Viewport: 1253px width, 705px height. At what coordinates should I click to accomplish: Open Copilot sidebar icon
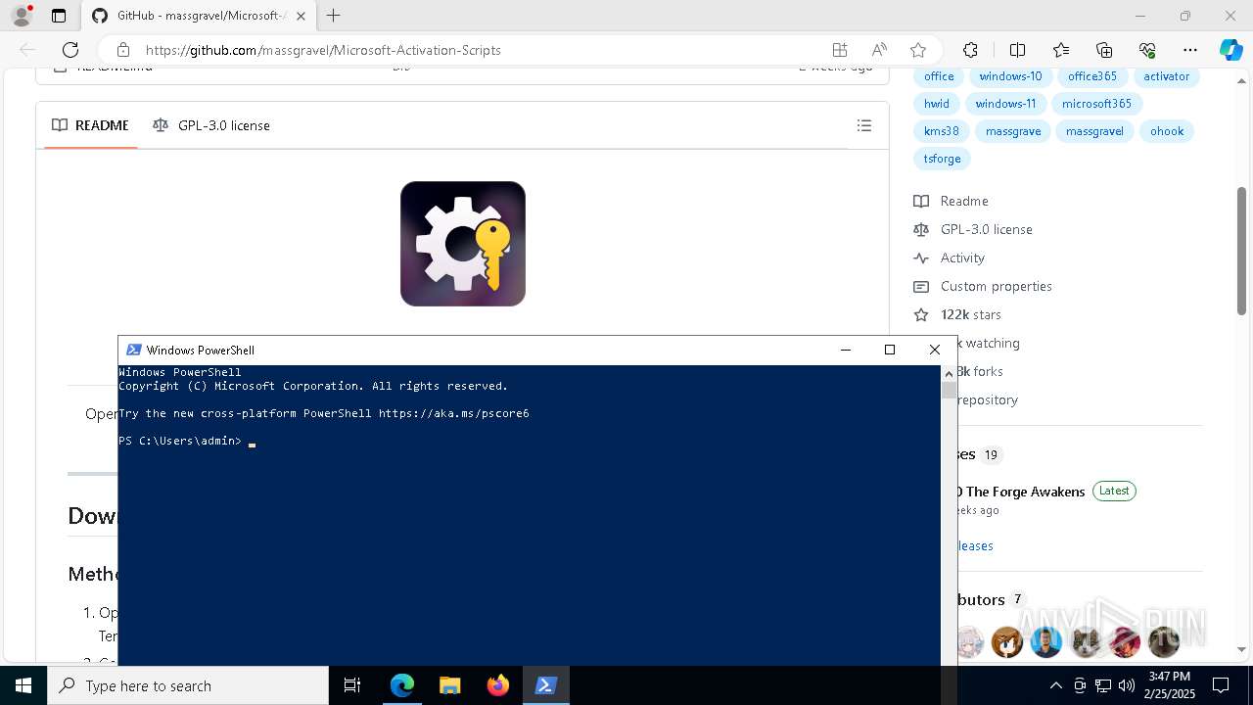pos(1230,50)
